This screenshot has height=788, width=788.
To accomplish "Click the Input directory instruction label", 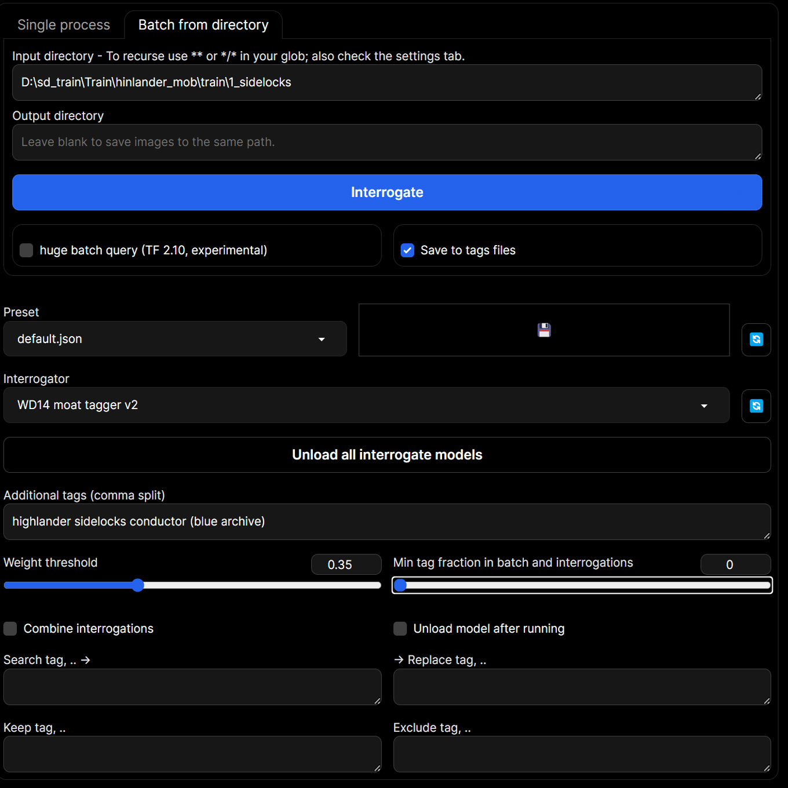I will 239,56.
